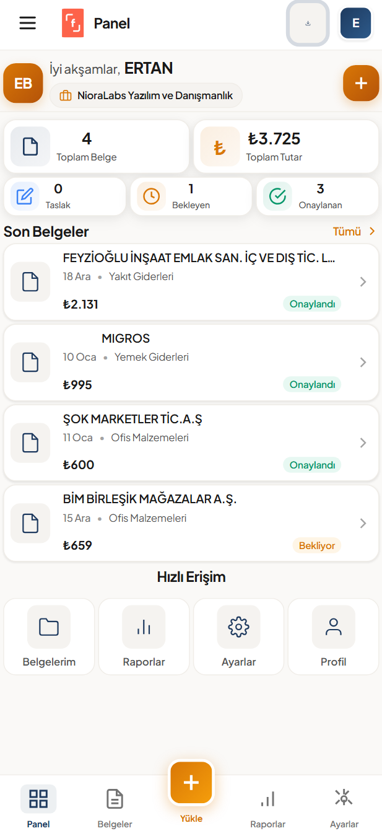
Task: Expand the MIGROS document chevron
Action: point(363,363)
